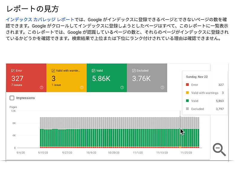Select the 5.86K Valid count tab

[x=102, y=79]
